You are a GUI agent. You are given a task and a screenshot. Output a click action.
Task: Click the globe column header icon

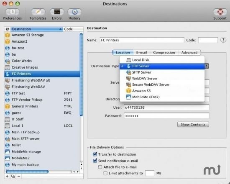coord(8,29)
